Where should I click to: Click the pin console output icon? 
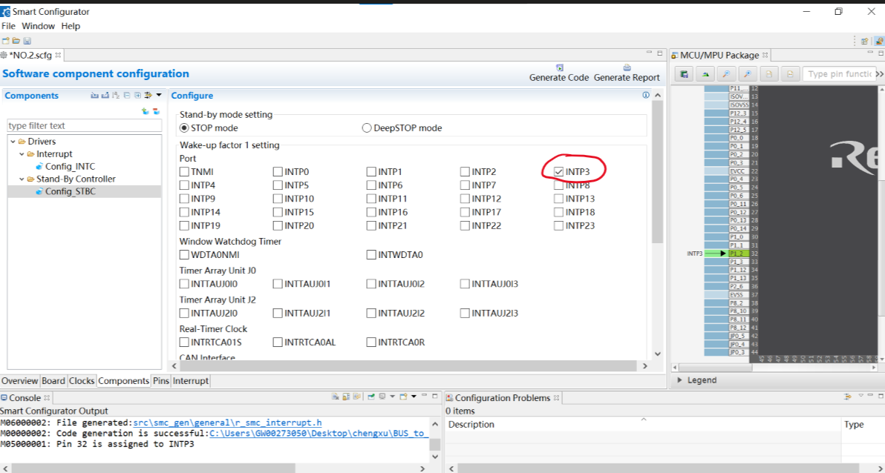pos(370,397)
